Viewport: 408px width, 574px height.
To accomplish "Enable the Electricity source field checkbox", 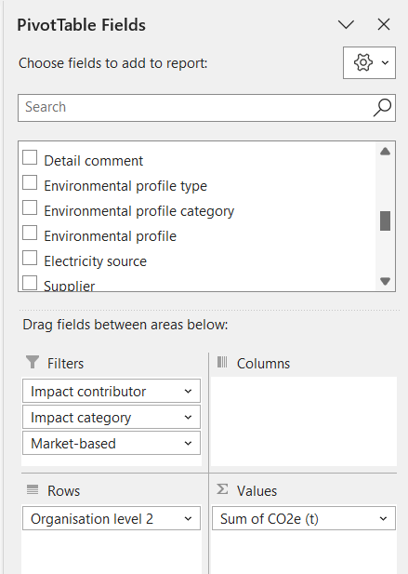I will tap(30, 258).
